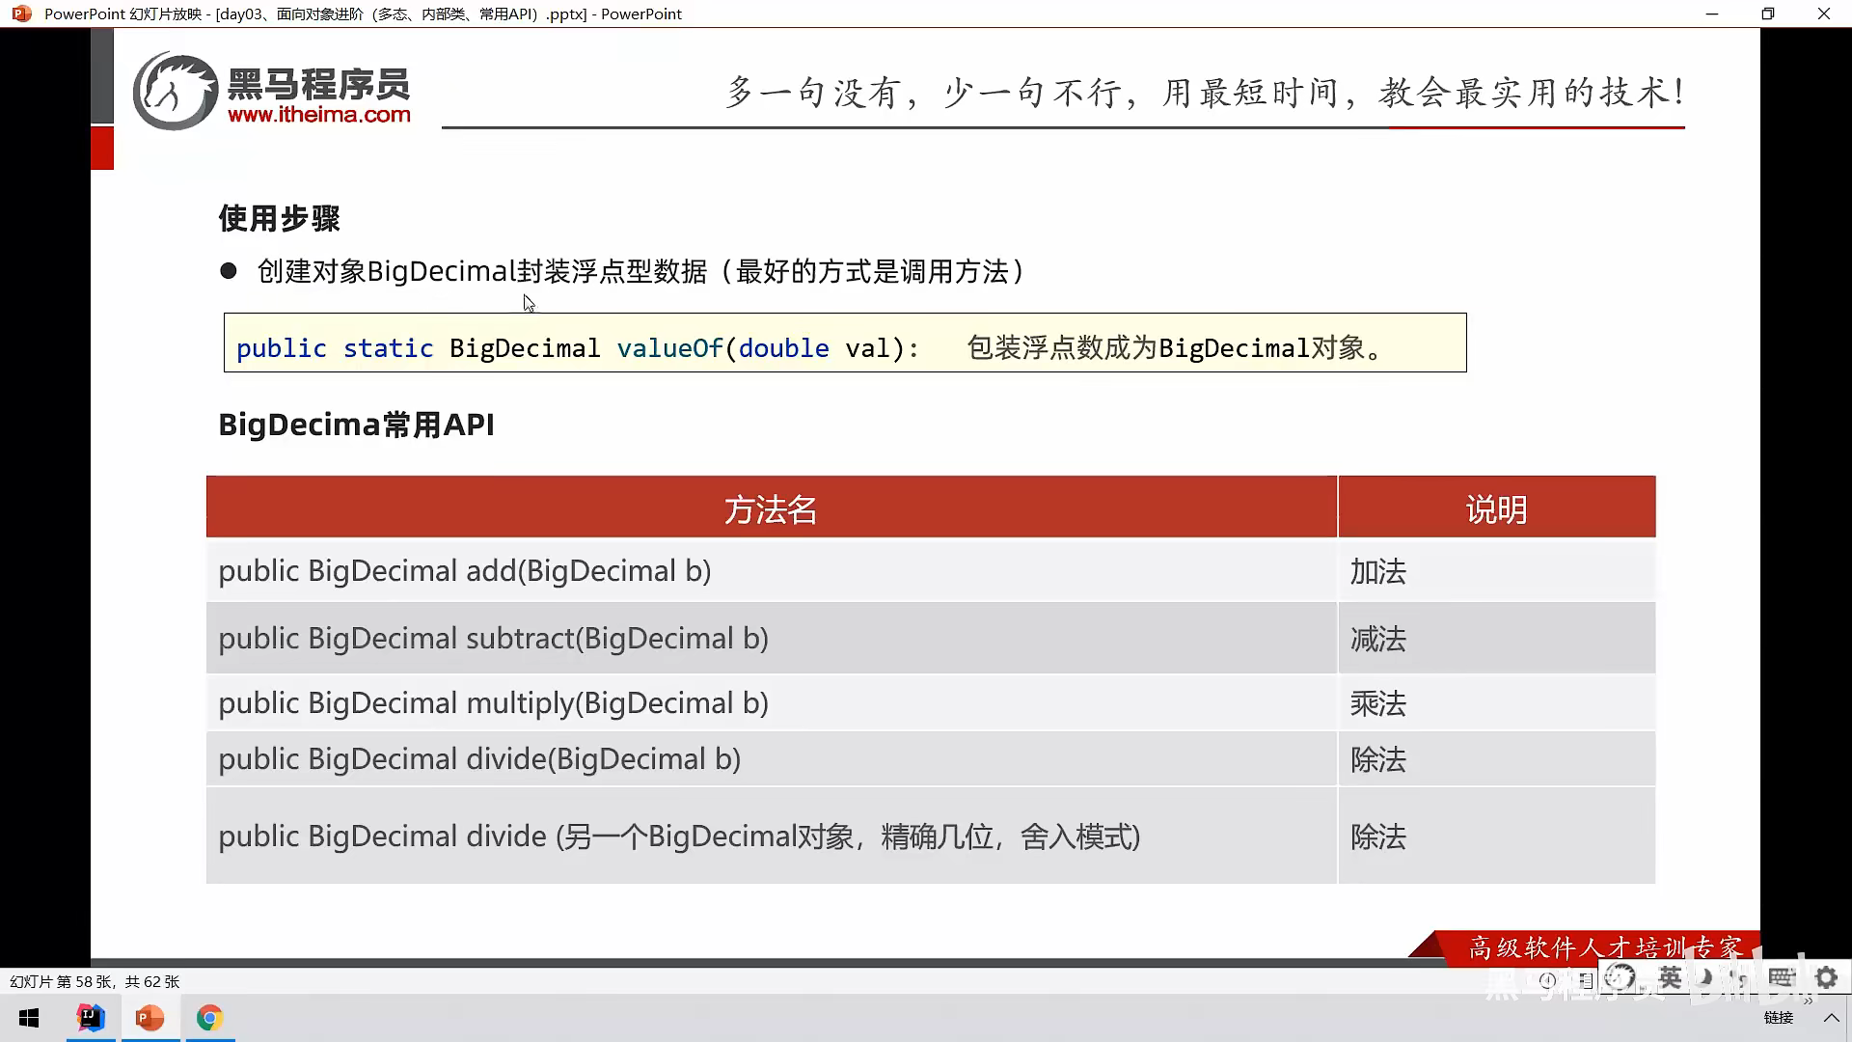The image size is (1852, 1042).
Task: Open the IME soft keyboard icon
Action: click(x=1781, y=977)
